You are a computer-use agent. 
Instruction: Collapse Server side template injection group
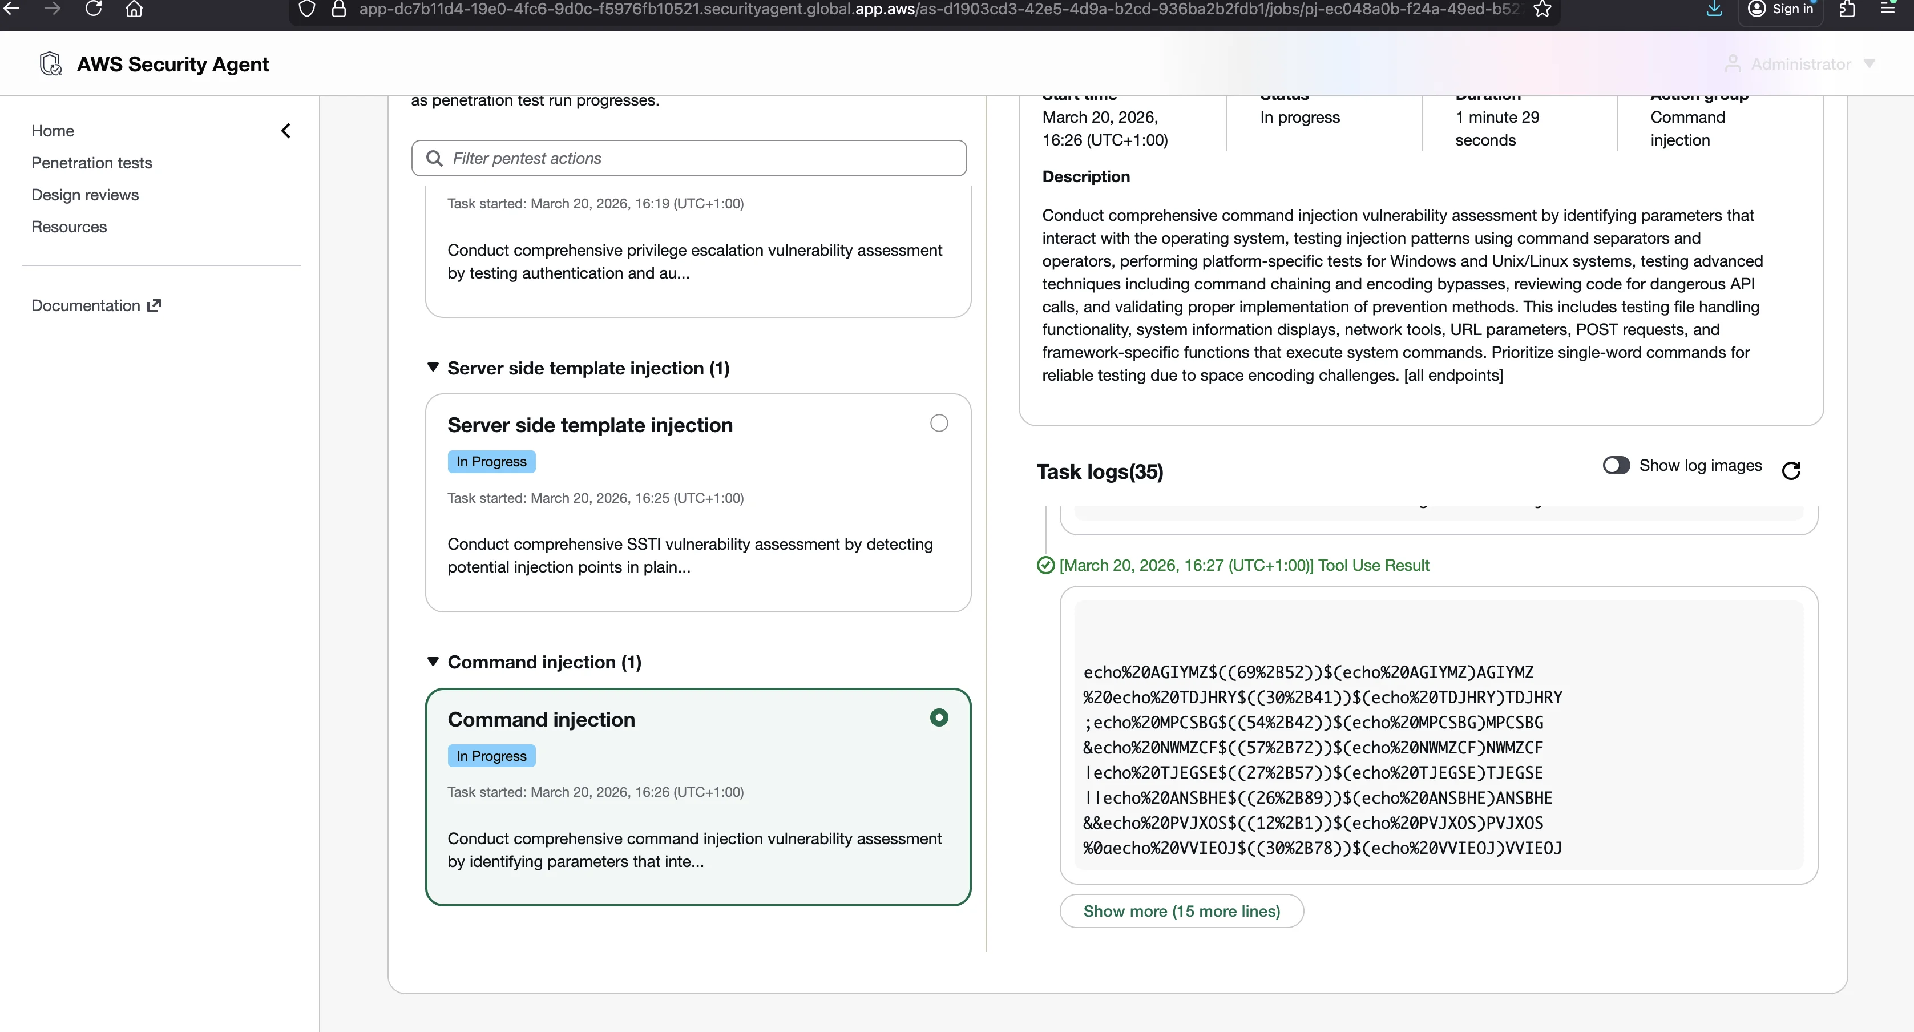point(433,368)
